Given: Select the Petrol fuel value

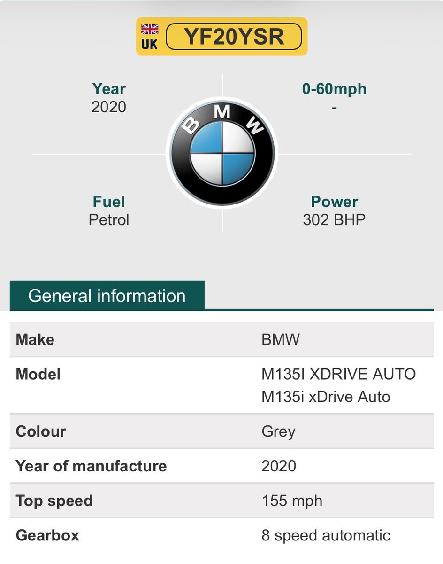Looking at the screenshot, I should pos(109,220).
